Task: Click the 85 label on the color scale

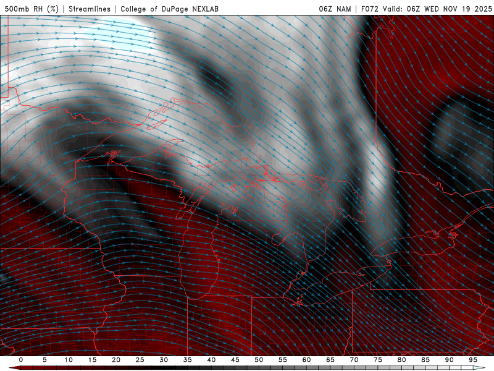Action: coord(425,360)
